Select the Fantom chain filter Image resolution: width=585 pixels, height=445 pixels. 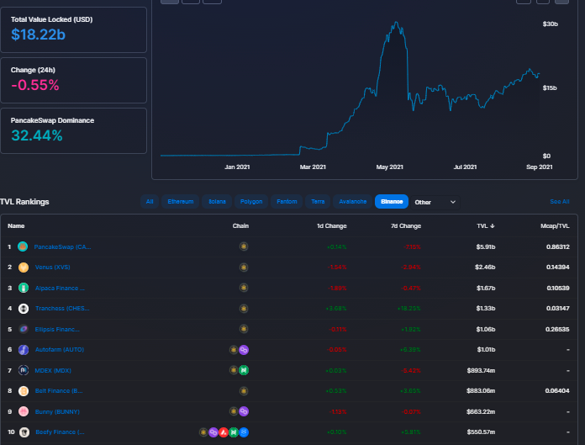287,202
